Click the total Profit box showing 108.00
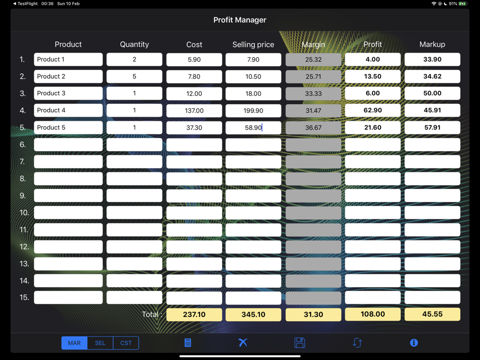The image size is (480, 360). point(372,314)
